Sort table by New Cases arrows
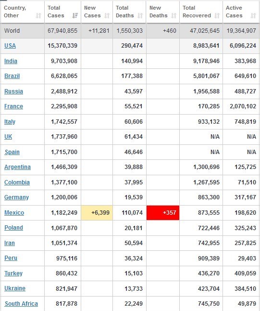The image size is (260, 311). (107, 15)
